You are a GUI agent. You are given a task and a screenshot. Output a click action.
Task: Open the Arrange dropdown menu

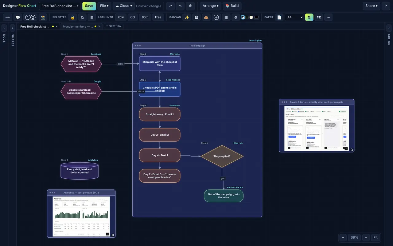(211, 6)
